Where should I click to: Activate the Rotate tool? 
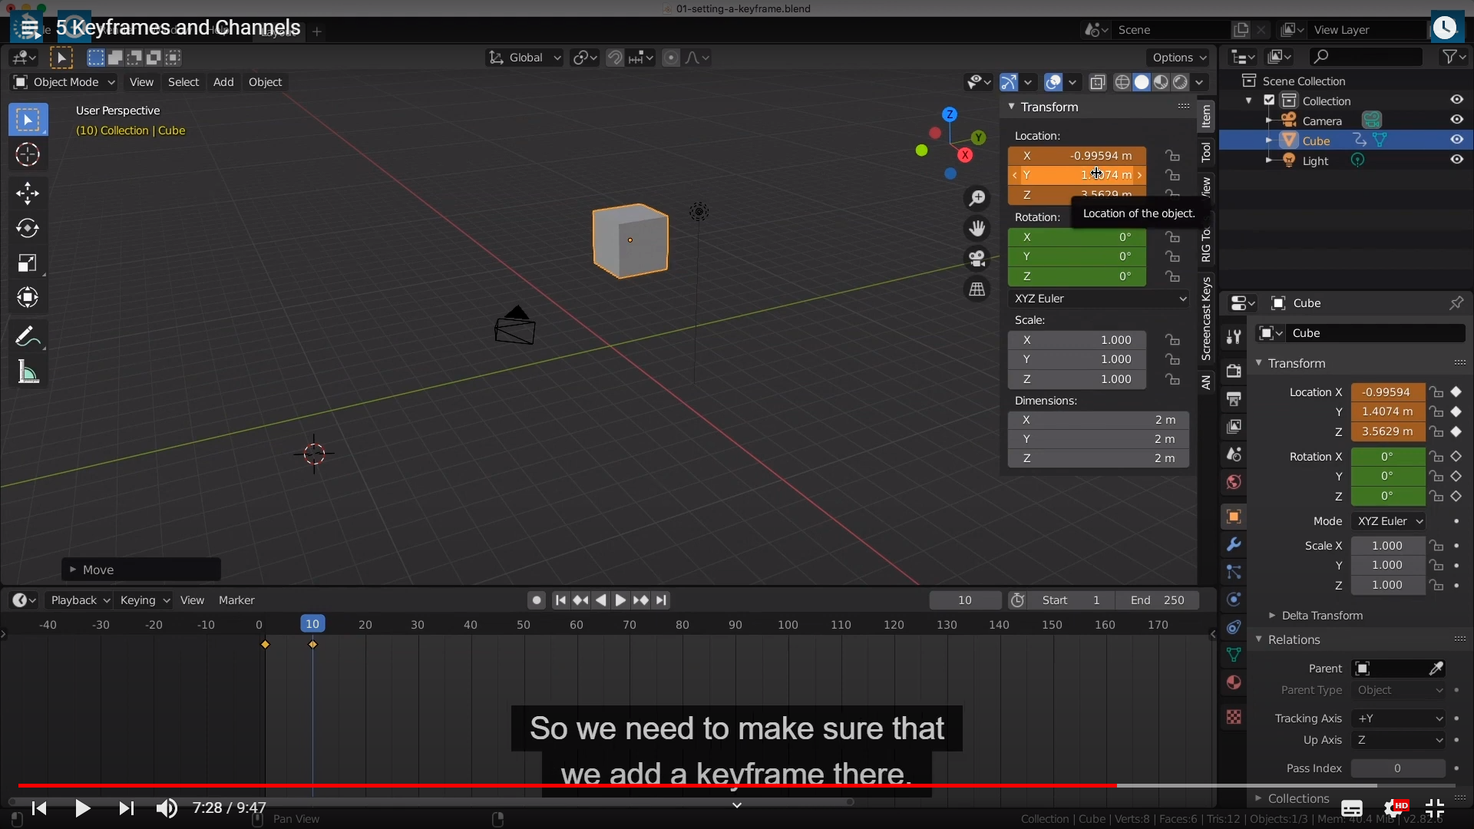28,228
